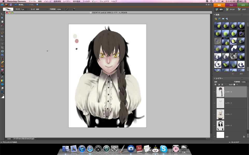Select the Spot Healing Brush tool
Screen dimensions: 249x155
point(2,62)
